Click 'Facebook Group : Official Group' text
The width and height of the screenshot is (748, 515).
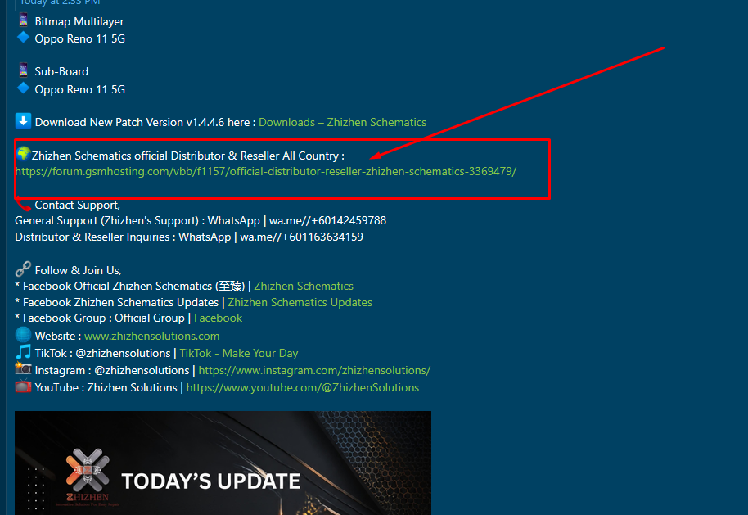pos(103,318)
